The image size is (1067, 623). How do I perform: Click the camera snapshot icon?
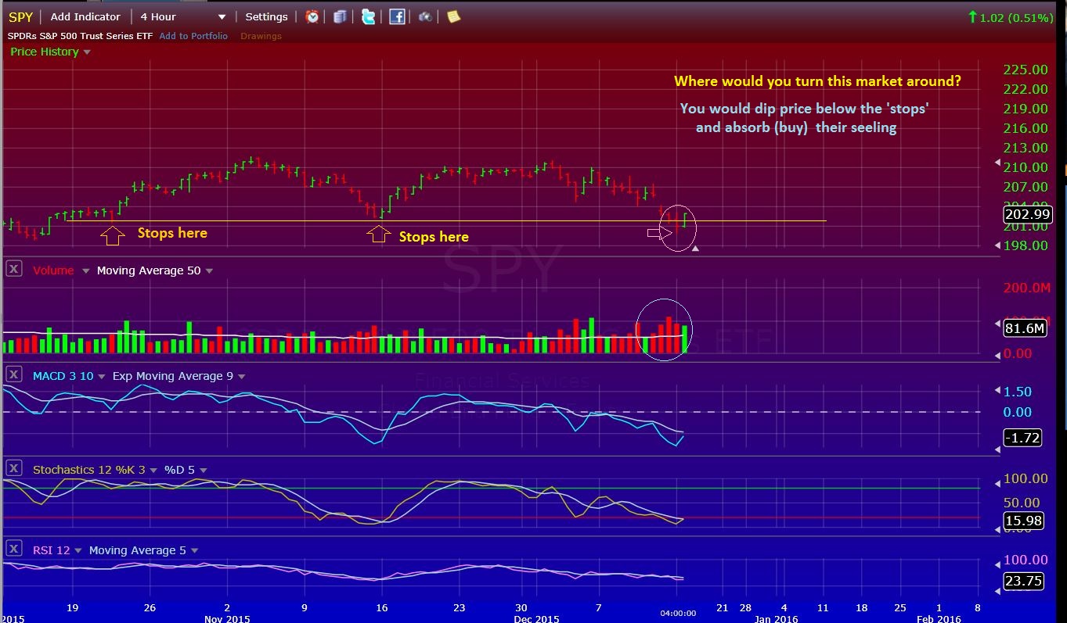(x=425, y=16)
